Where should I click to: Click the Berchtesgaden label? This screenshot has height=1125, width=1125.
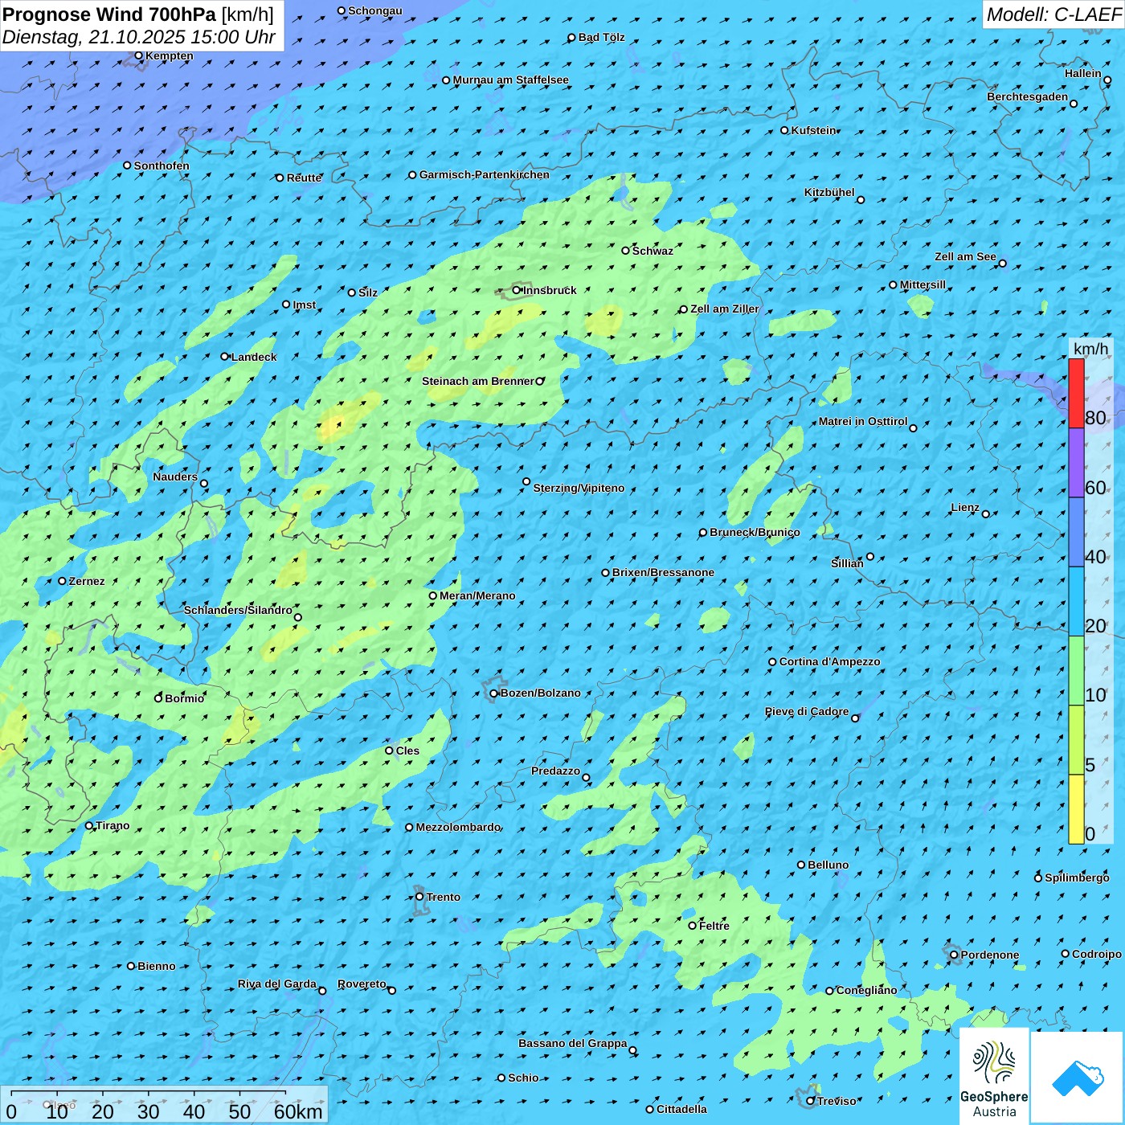tap(1028, 96)
